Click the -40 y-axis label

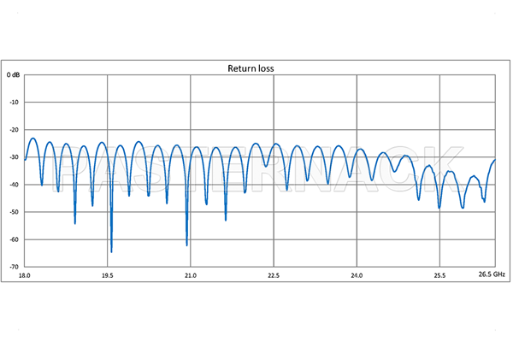[x=15, y=185]
